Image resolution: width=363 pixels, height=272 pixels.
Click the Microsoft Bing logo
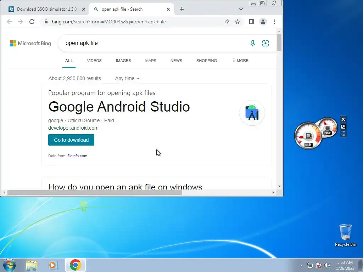(30, 43)
